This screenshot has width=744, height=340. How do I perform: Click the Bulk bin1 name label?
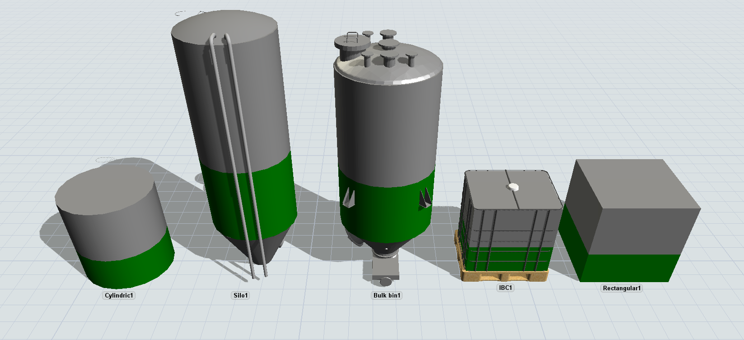click(x=387, y=296)
